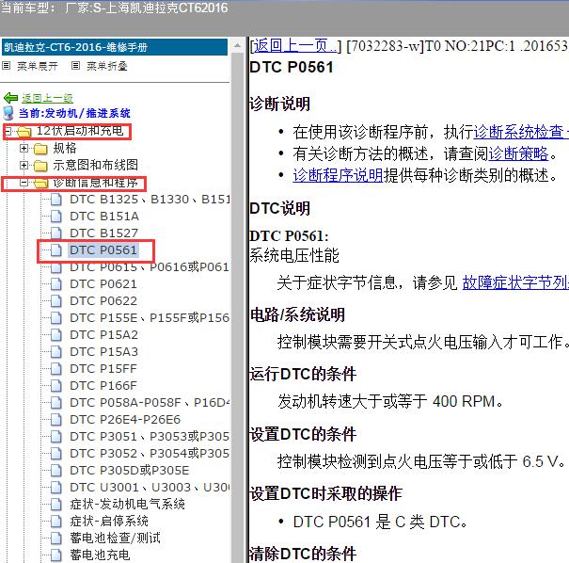Select the 诊断信息和程序 tree item
569x563 pixels.
click(x=95, y=183)
